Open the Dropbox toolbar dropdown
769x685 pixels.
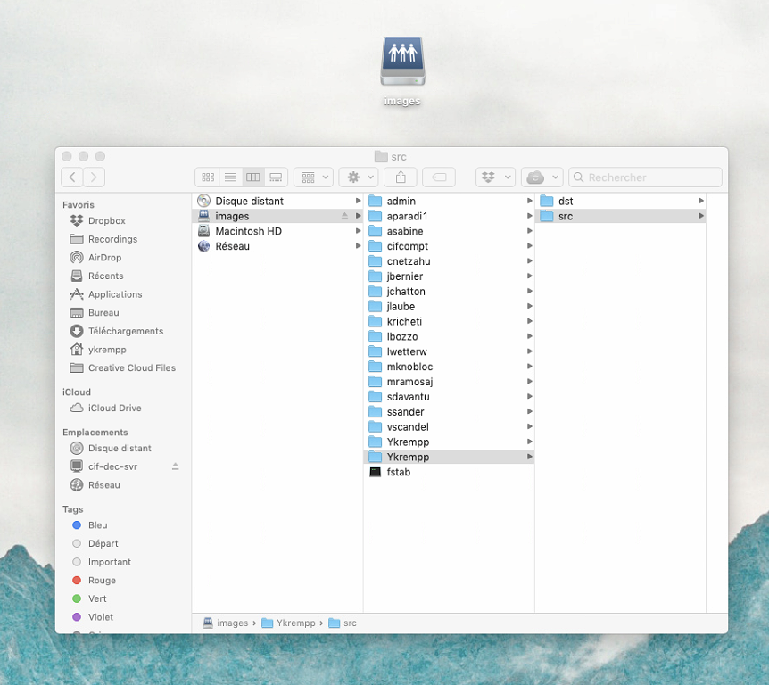point(495,177)
